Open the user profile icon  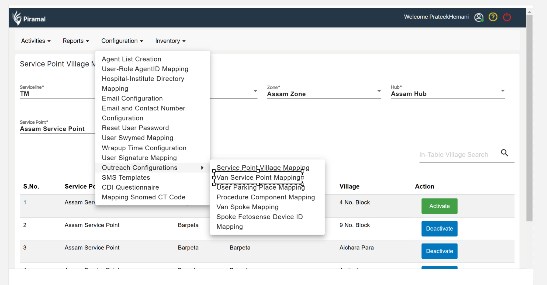(479, 17)
